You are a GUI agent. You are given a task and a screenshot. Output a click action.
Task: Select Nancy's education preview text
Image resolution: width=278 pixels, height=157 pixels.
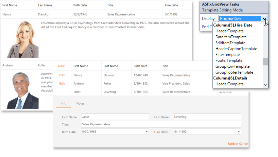115,25
